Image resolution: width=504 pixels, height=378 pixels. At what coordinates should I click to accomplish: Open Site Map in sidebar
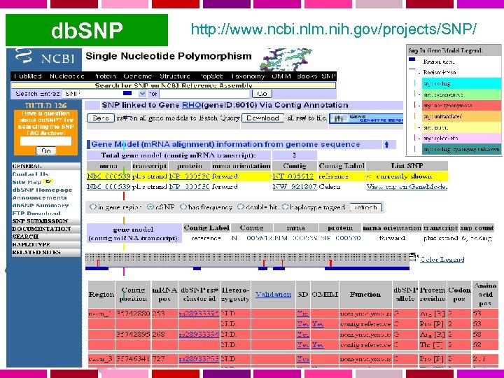[27, 182]
